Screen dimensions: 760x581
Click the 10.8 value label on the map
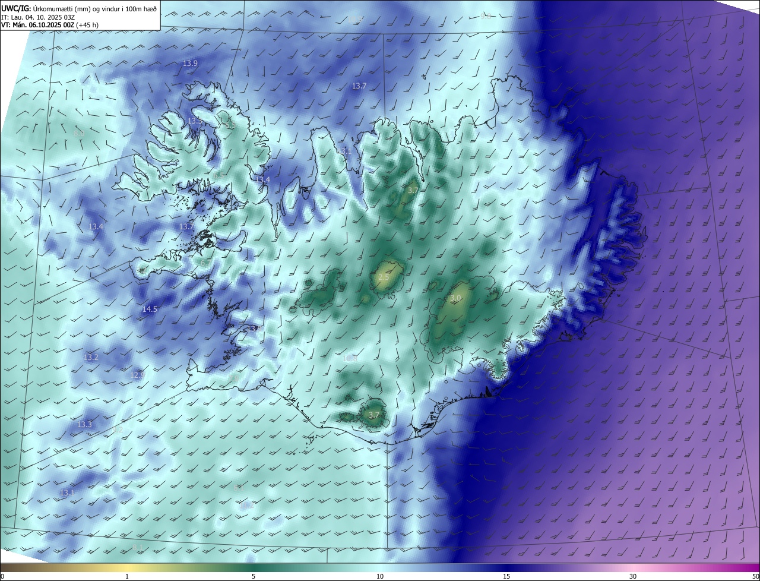pyautogui.click(x=350, y=358)
